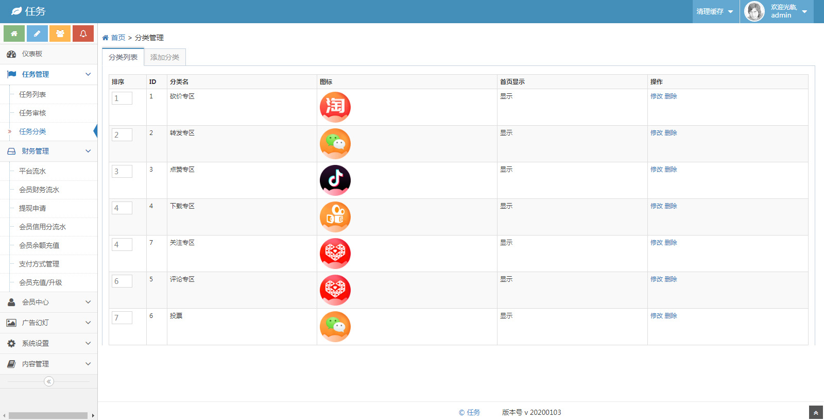Expand the 会员中心 menu chevron
This screenshot has height=420, width=824.
tap(88, 302)
